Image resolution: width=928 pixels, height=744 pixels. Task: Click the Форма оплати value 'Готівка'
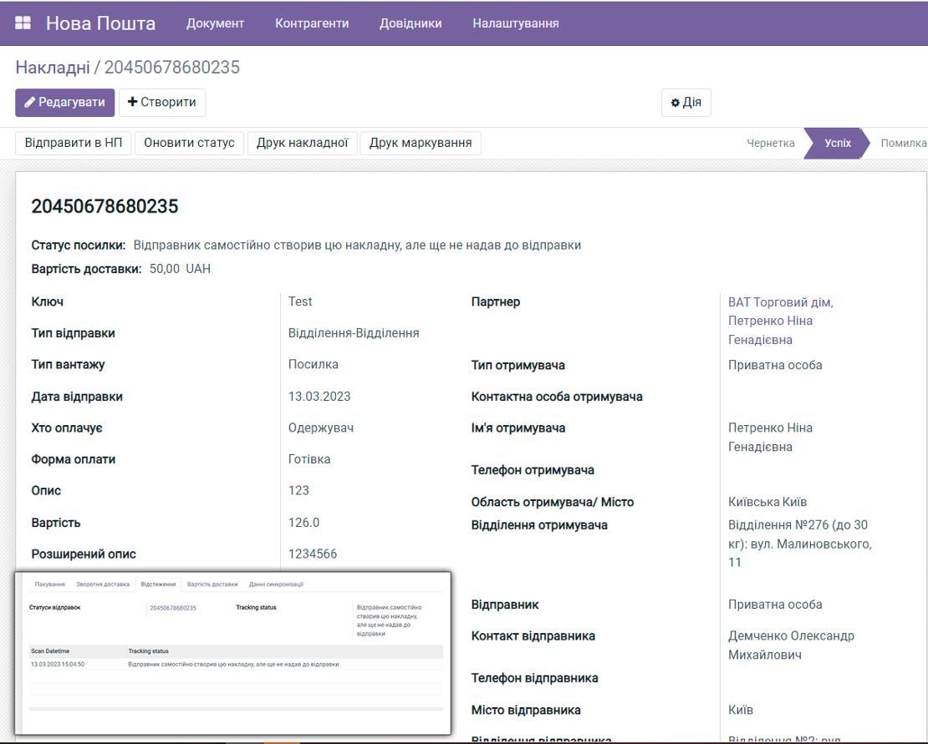(x=309, y=459)
